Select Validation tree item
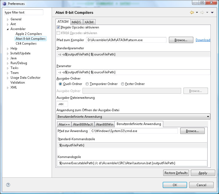Image resolution: width=219 pixels, height=194 pixels. click(x=18, y=83)
